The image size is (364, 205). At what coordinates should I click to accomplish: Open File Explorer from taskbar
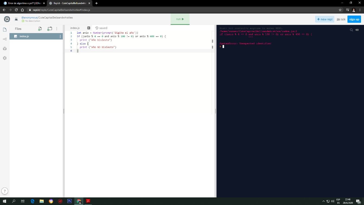point(42,201)
